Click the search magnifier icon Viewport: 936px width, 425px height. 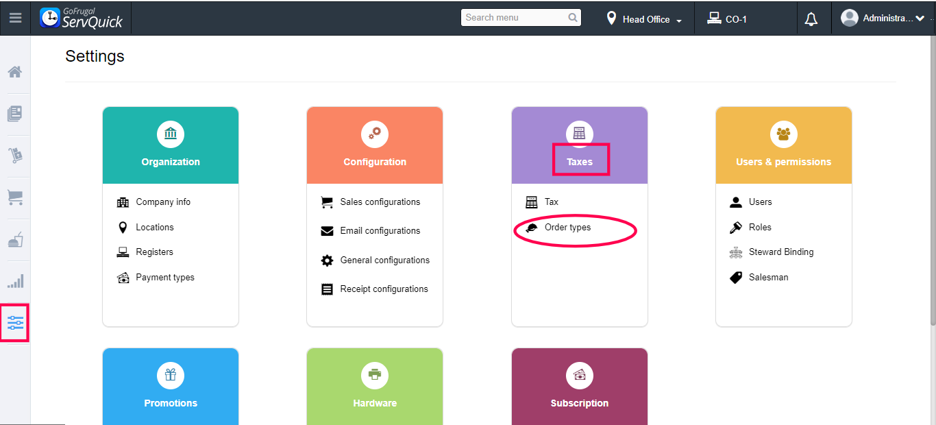pos(573,18)
